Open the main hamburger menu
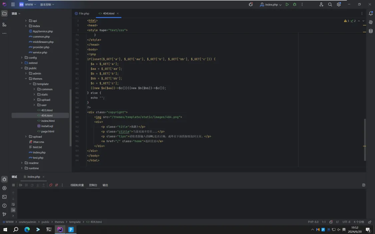Viewport: 375px width, 234px height. point(13,5)
